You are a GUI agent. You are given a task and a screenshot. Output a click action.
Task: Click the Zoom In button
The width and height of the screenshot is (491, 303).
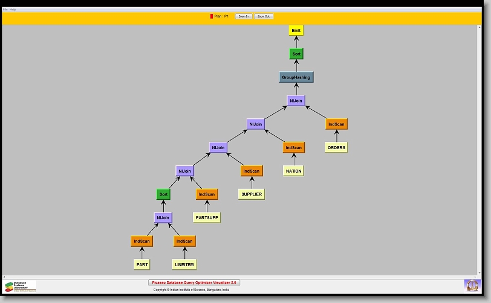point(242,16)
